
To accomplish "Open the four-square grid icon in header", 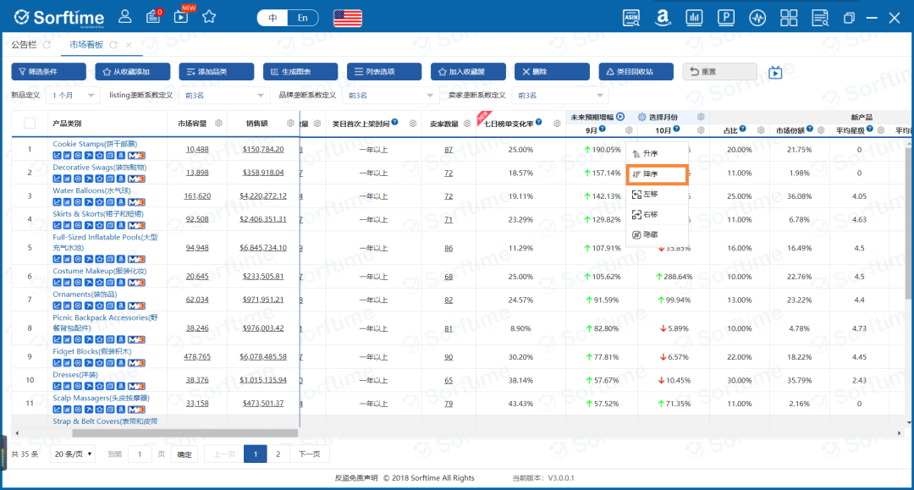I will (x=789, y=18).
